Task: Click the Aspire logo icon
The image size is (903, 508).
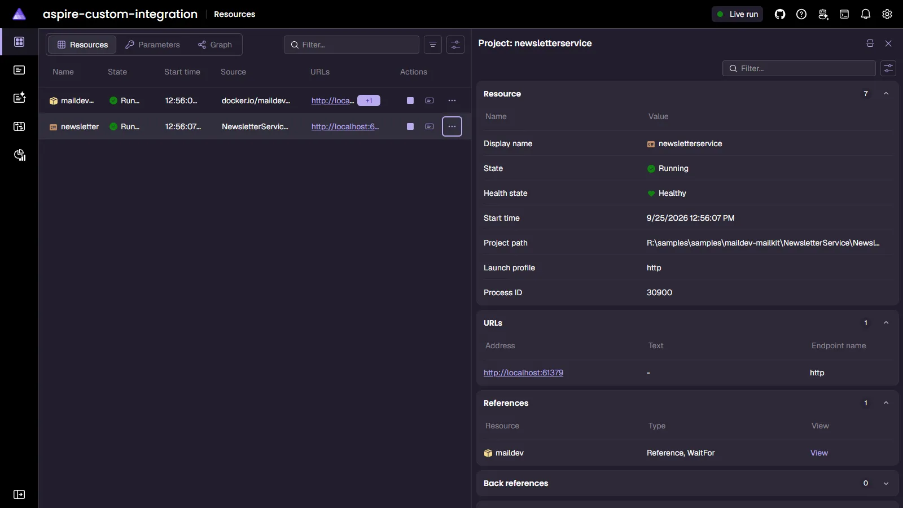Action: (19, 14)
